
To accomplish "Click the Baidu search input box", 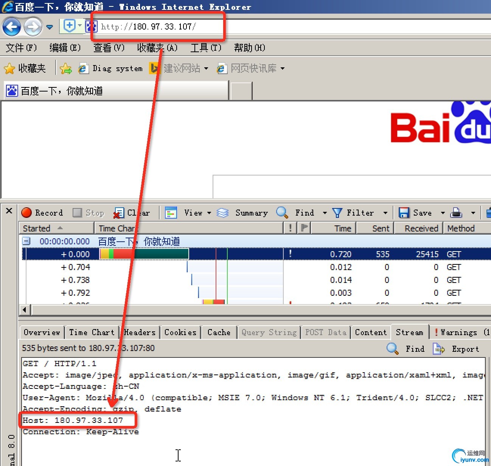I will (352, 186).
